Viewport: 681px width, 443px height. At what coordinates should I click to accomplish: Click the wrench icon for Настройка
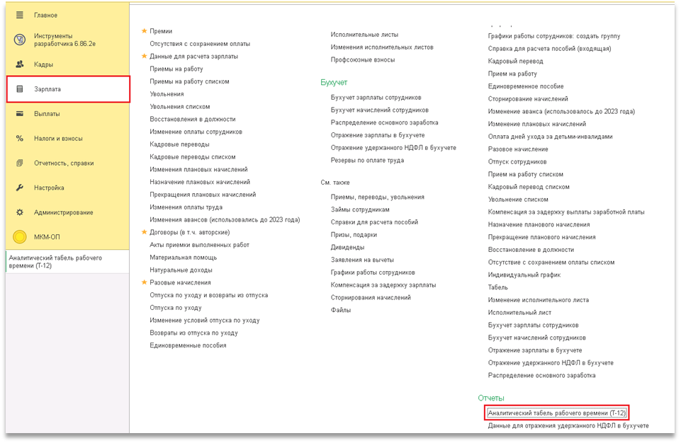point(20,188)
